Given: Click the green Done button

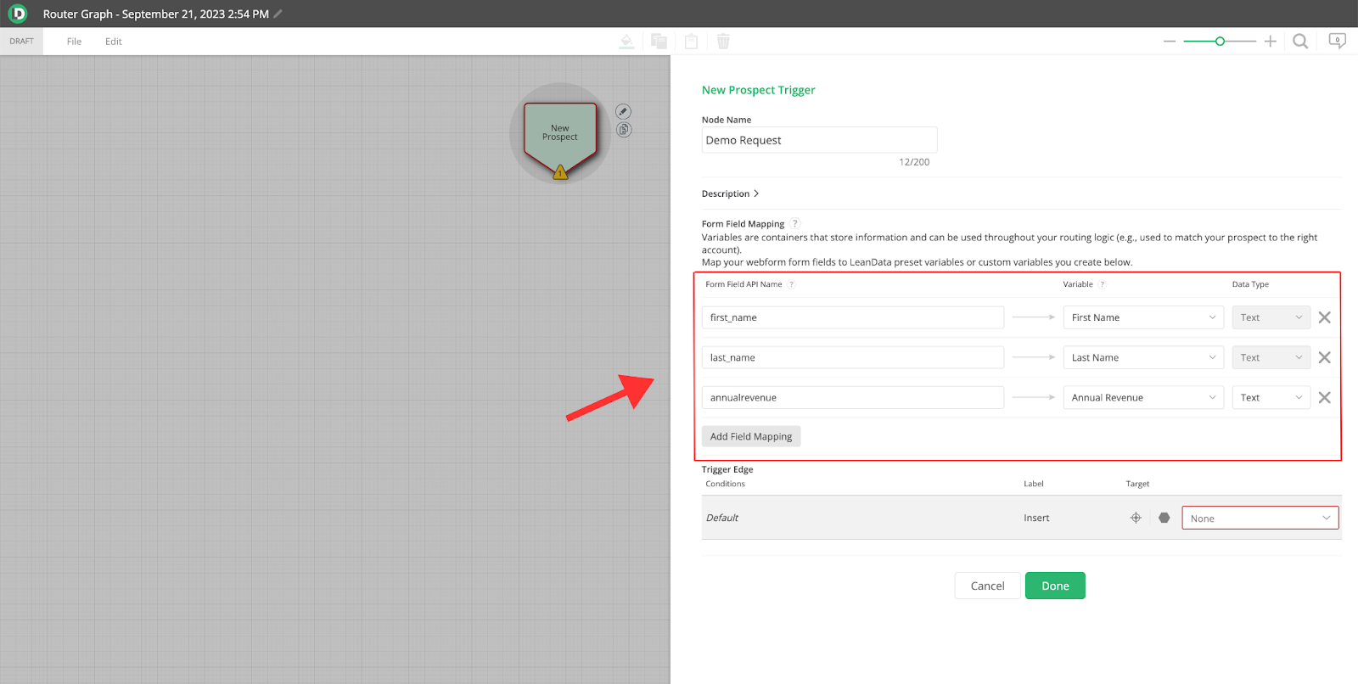Looking at the screenshot, I should pos(1054,586).
